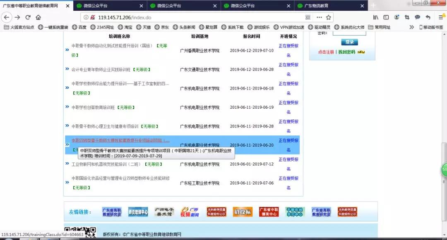Close the 广东物流教育 tab

(361, 6)
